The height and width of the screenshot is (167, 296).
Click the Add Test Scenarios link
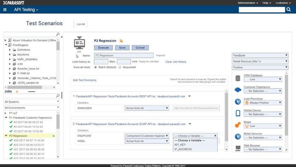coord(85,80)
